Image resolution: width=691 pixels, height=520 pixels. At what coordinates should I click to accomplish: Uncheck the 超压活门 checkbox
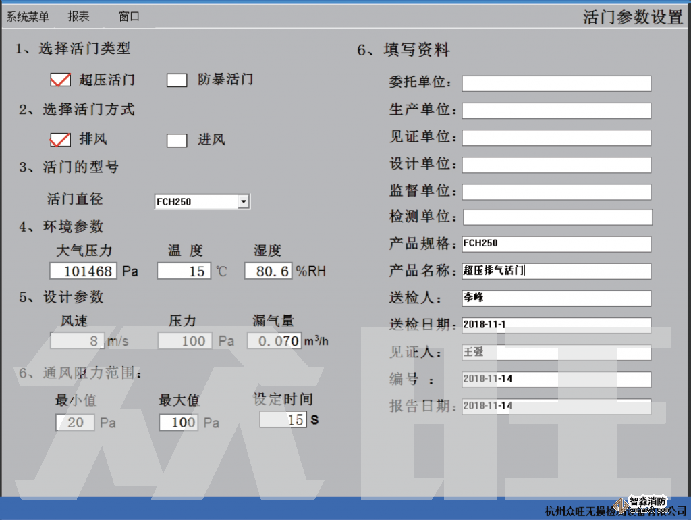[x=61, y=80]
